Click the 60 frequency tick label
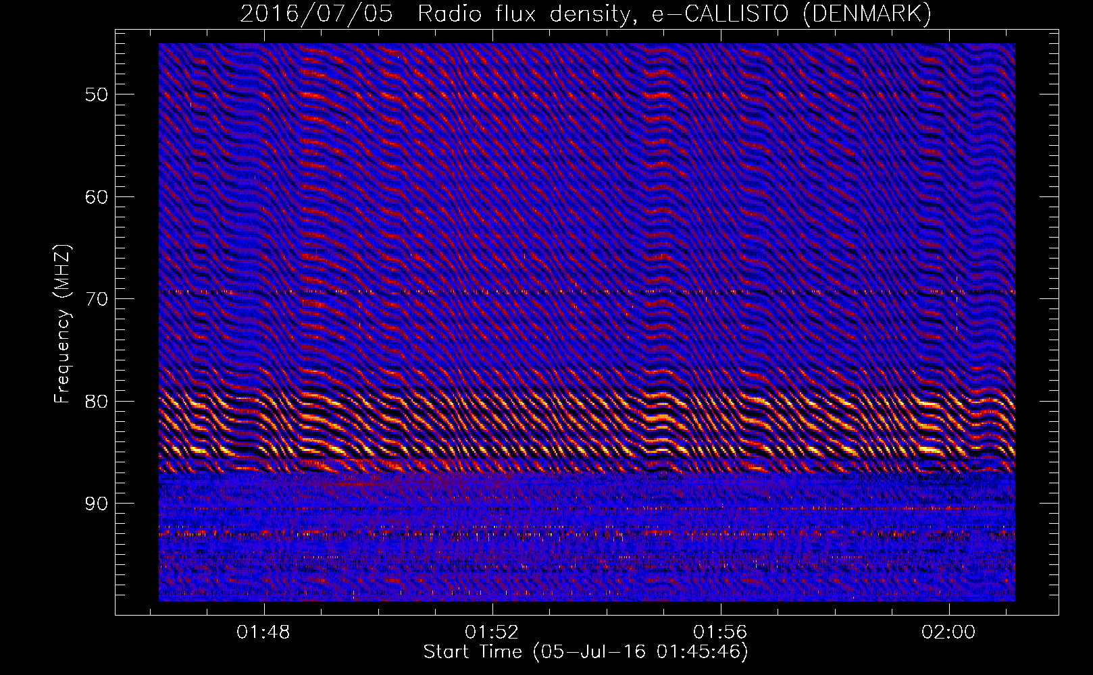 tap(97, 197)
